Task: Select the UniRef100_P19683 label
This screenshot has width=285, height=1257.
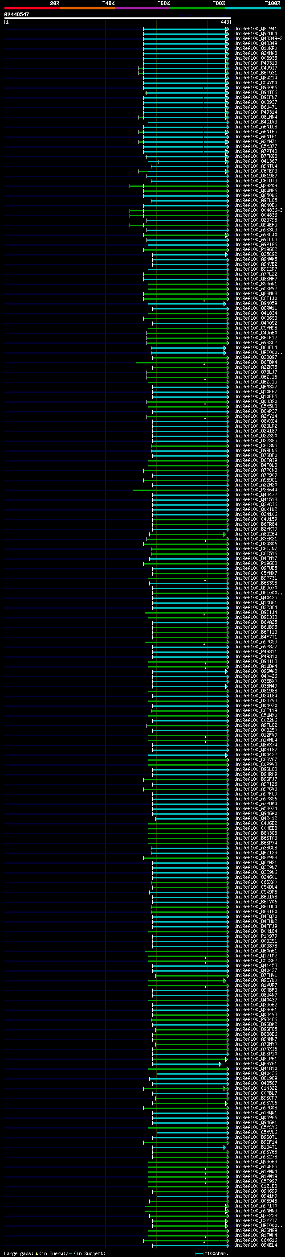Action: 255,564
